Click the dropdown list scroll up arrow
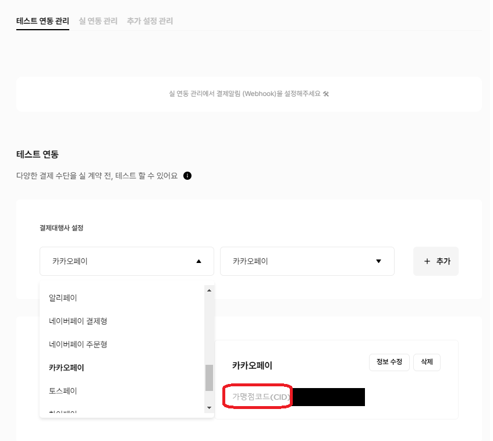Screen dimensions: 493x441 click(x=209, y=290)
